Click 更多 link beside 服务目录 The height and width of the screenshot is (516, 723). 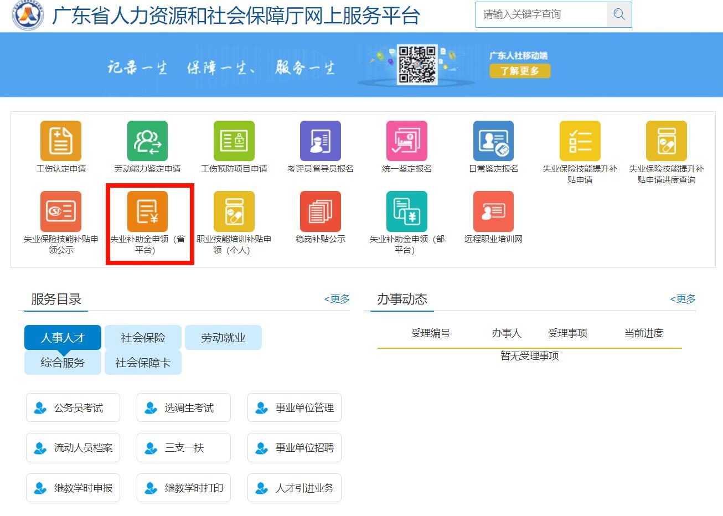(x=337, y=299)
